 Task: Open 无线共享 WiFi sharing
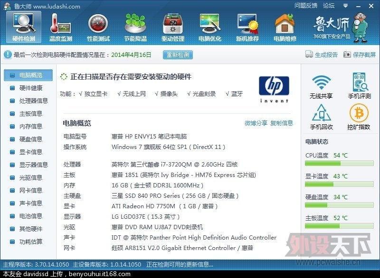point(321,87)
